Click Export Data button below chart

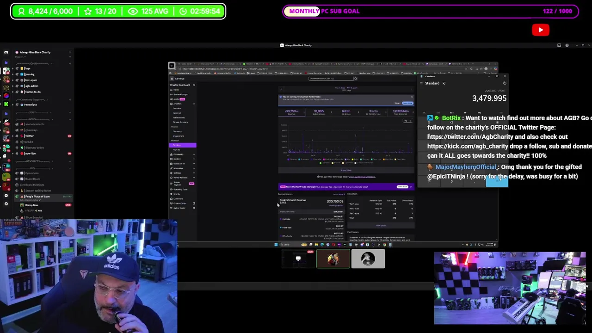[346, 170]
